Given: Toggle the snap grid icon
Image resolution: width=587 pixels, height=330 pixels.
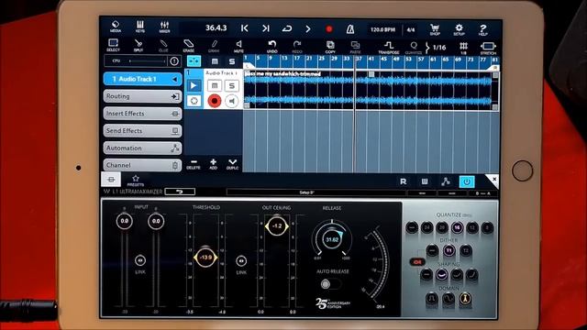Looking at the screenshot, I should tap(463, 48).
